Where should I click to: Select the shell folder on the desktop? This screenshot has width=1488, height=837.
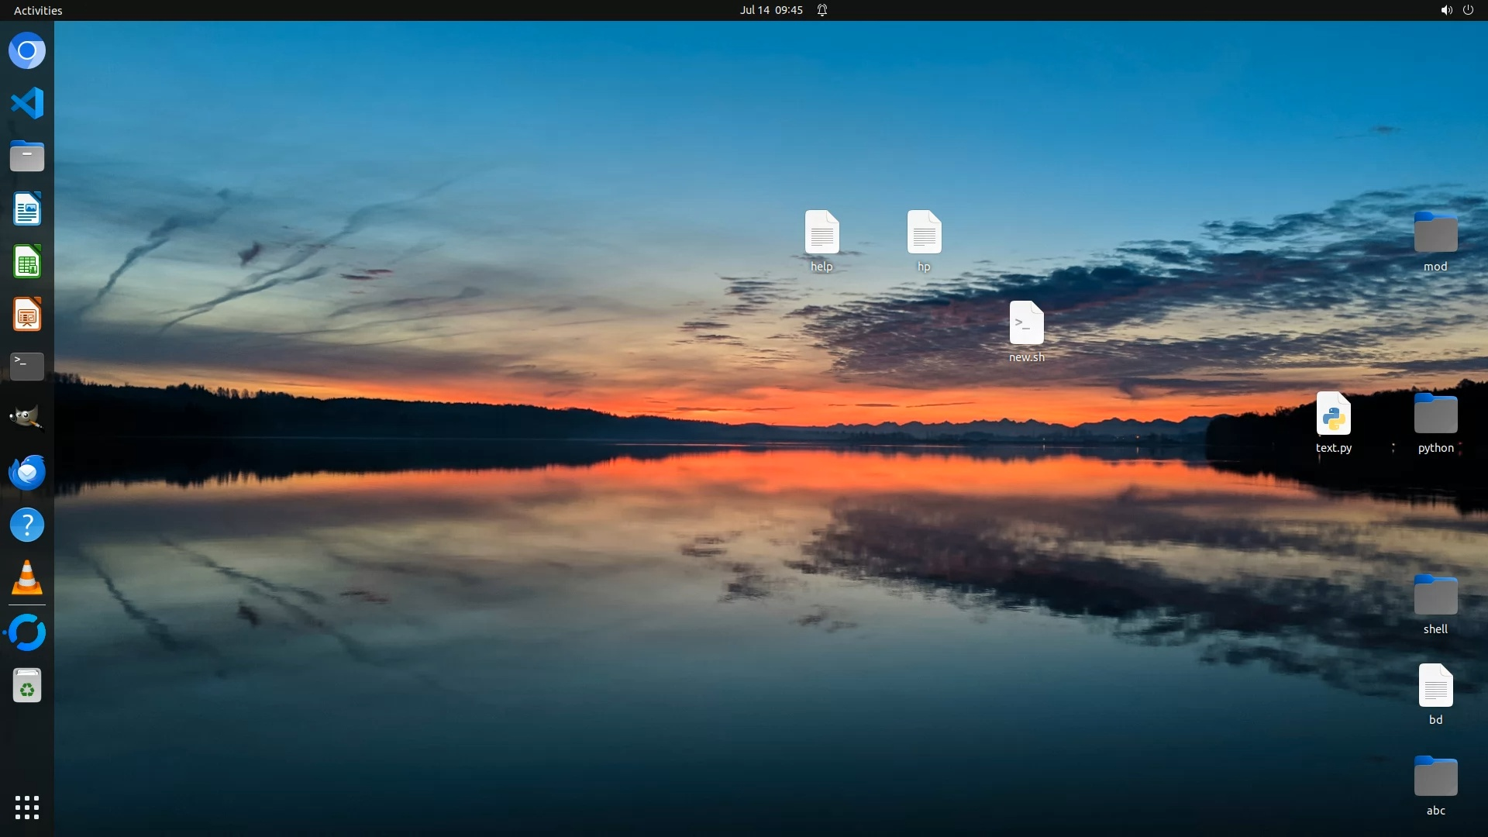[1435, 596]
